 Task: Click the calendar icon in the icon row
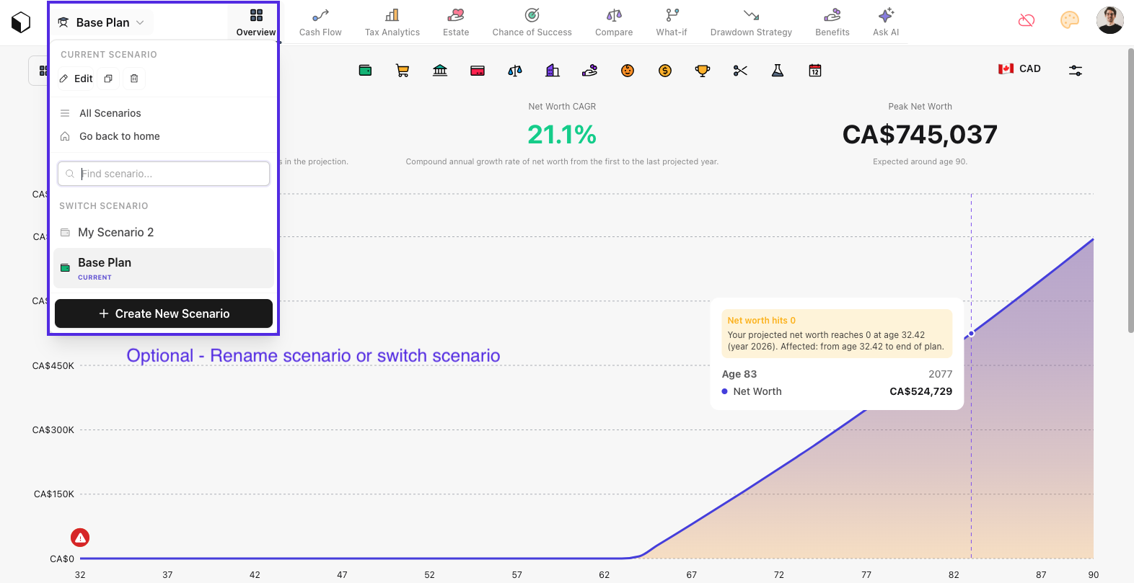814,70
